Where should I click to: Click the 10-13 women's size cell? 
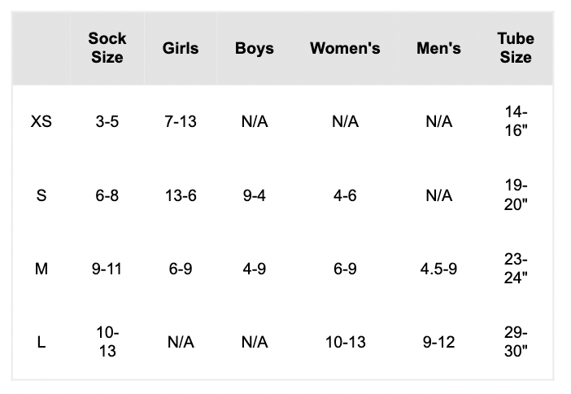coord(345,343)
